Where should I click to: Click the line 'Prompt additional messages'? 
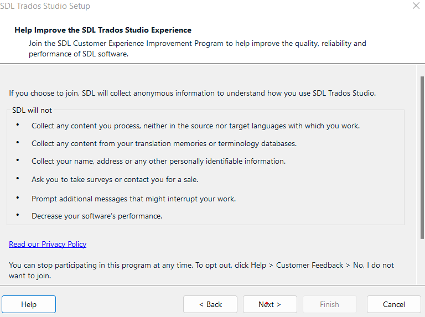133,199
